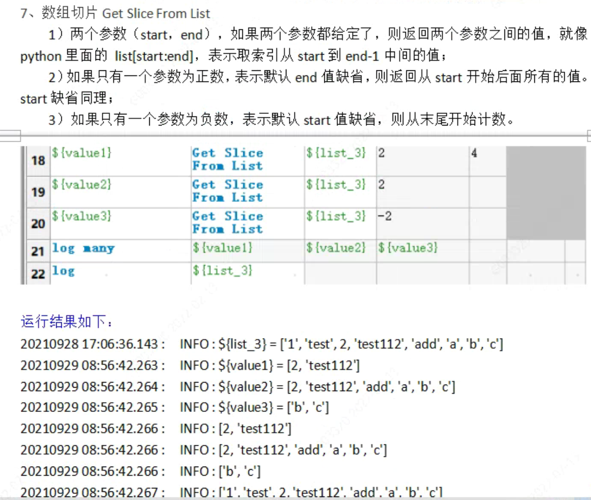Click Get Slice From List keyword in row 20

(228, 223)
